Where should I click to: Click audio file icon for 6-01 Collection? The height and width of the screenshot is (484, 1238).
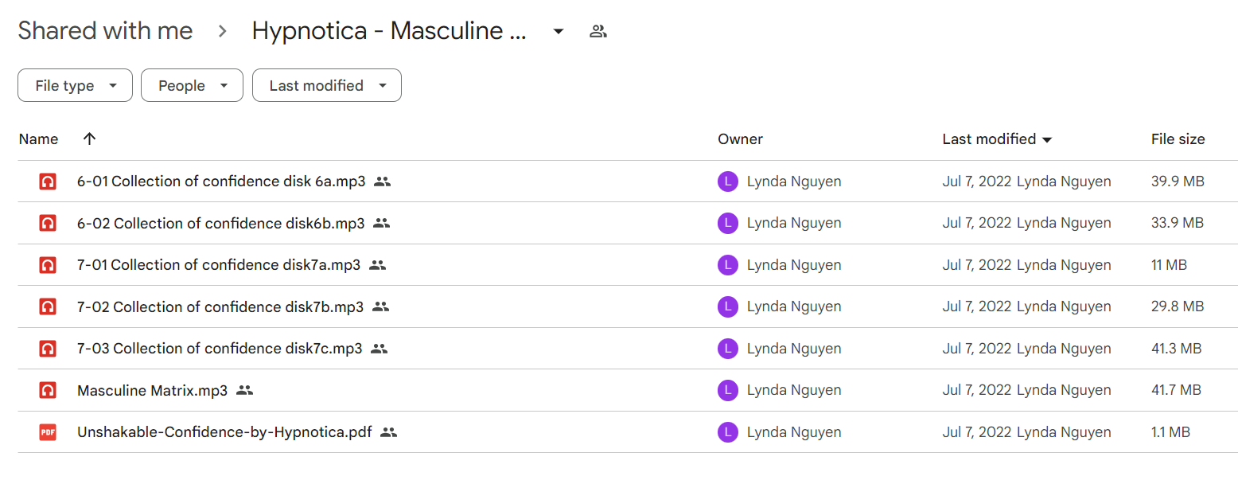pos(48,181)
